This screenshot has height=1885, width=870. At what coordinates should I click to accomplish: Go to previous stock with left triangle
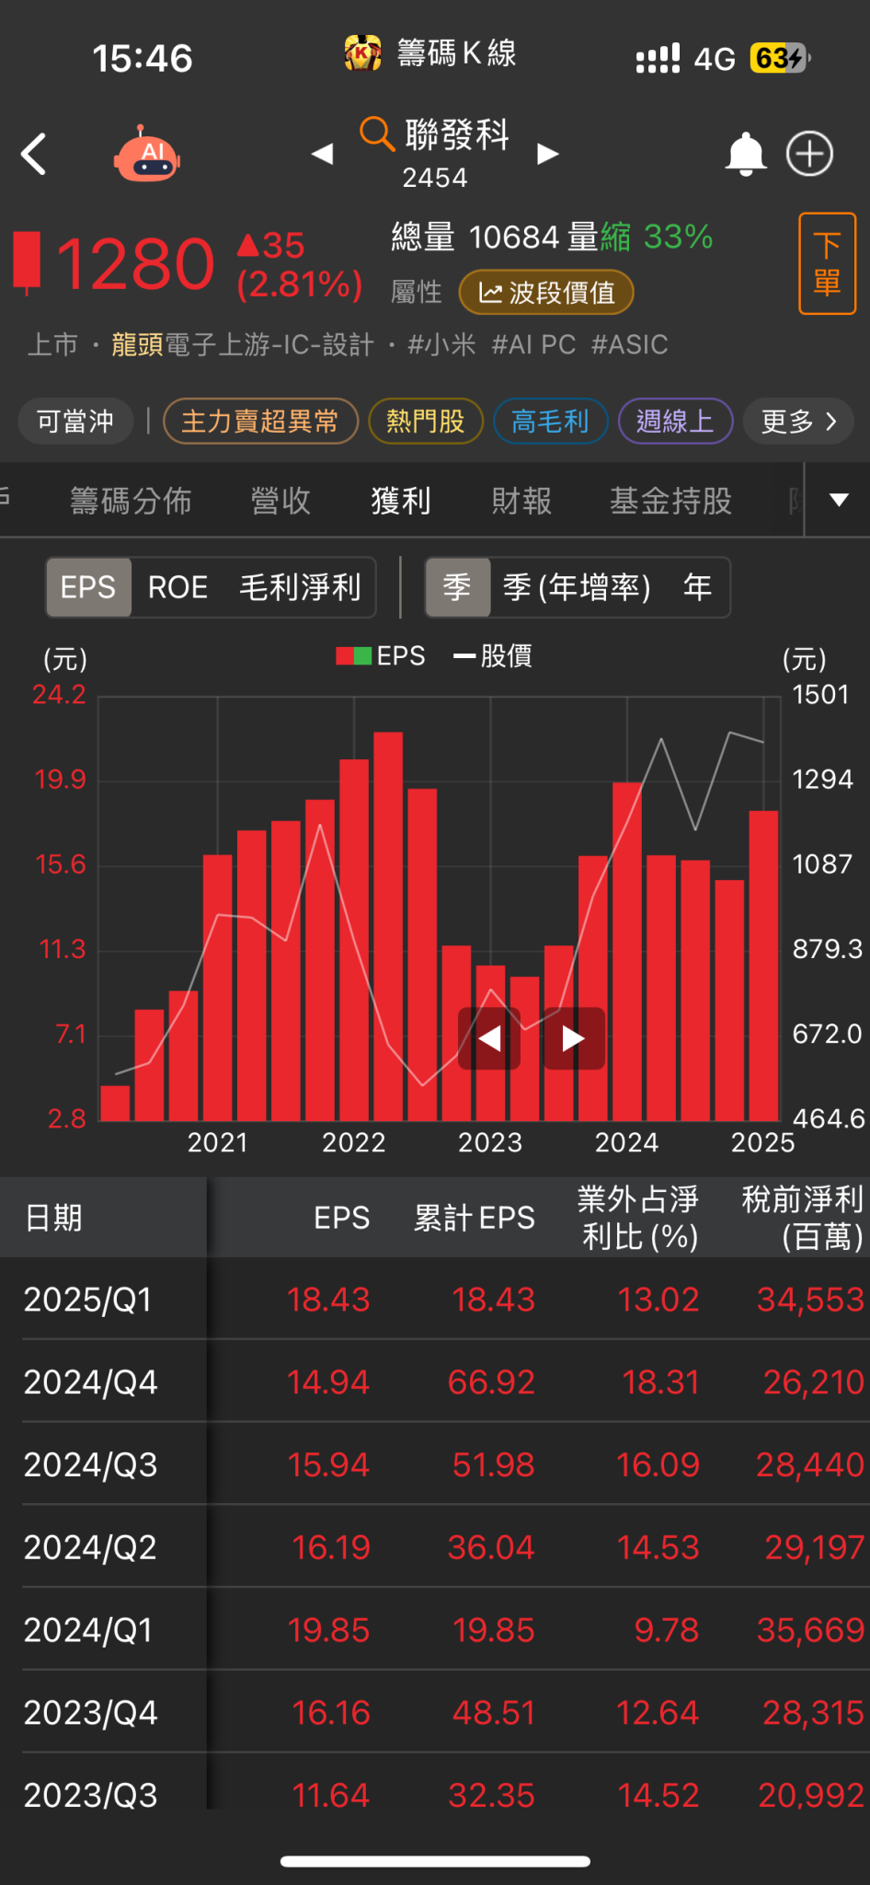pos(322,154)
